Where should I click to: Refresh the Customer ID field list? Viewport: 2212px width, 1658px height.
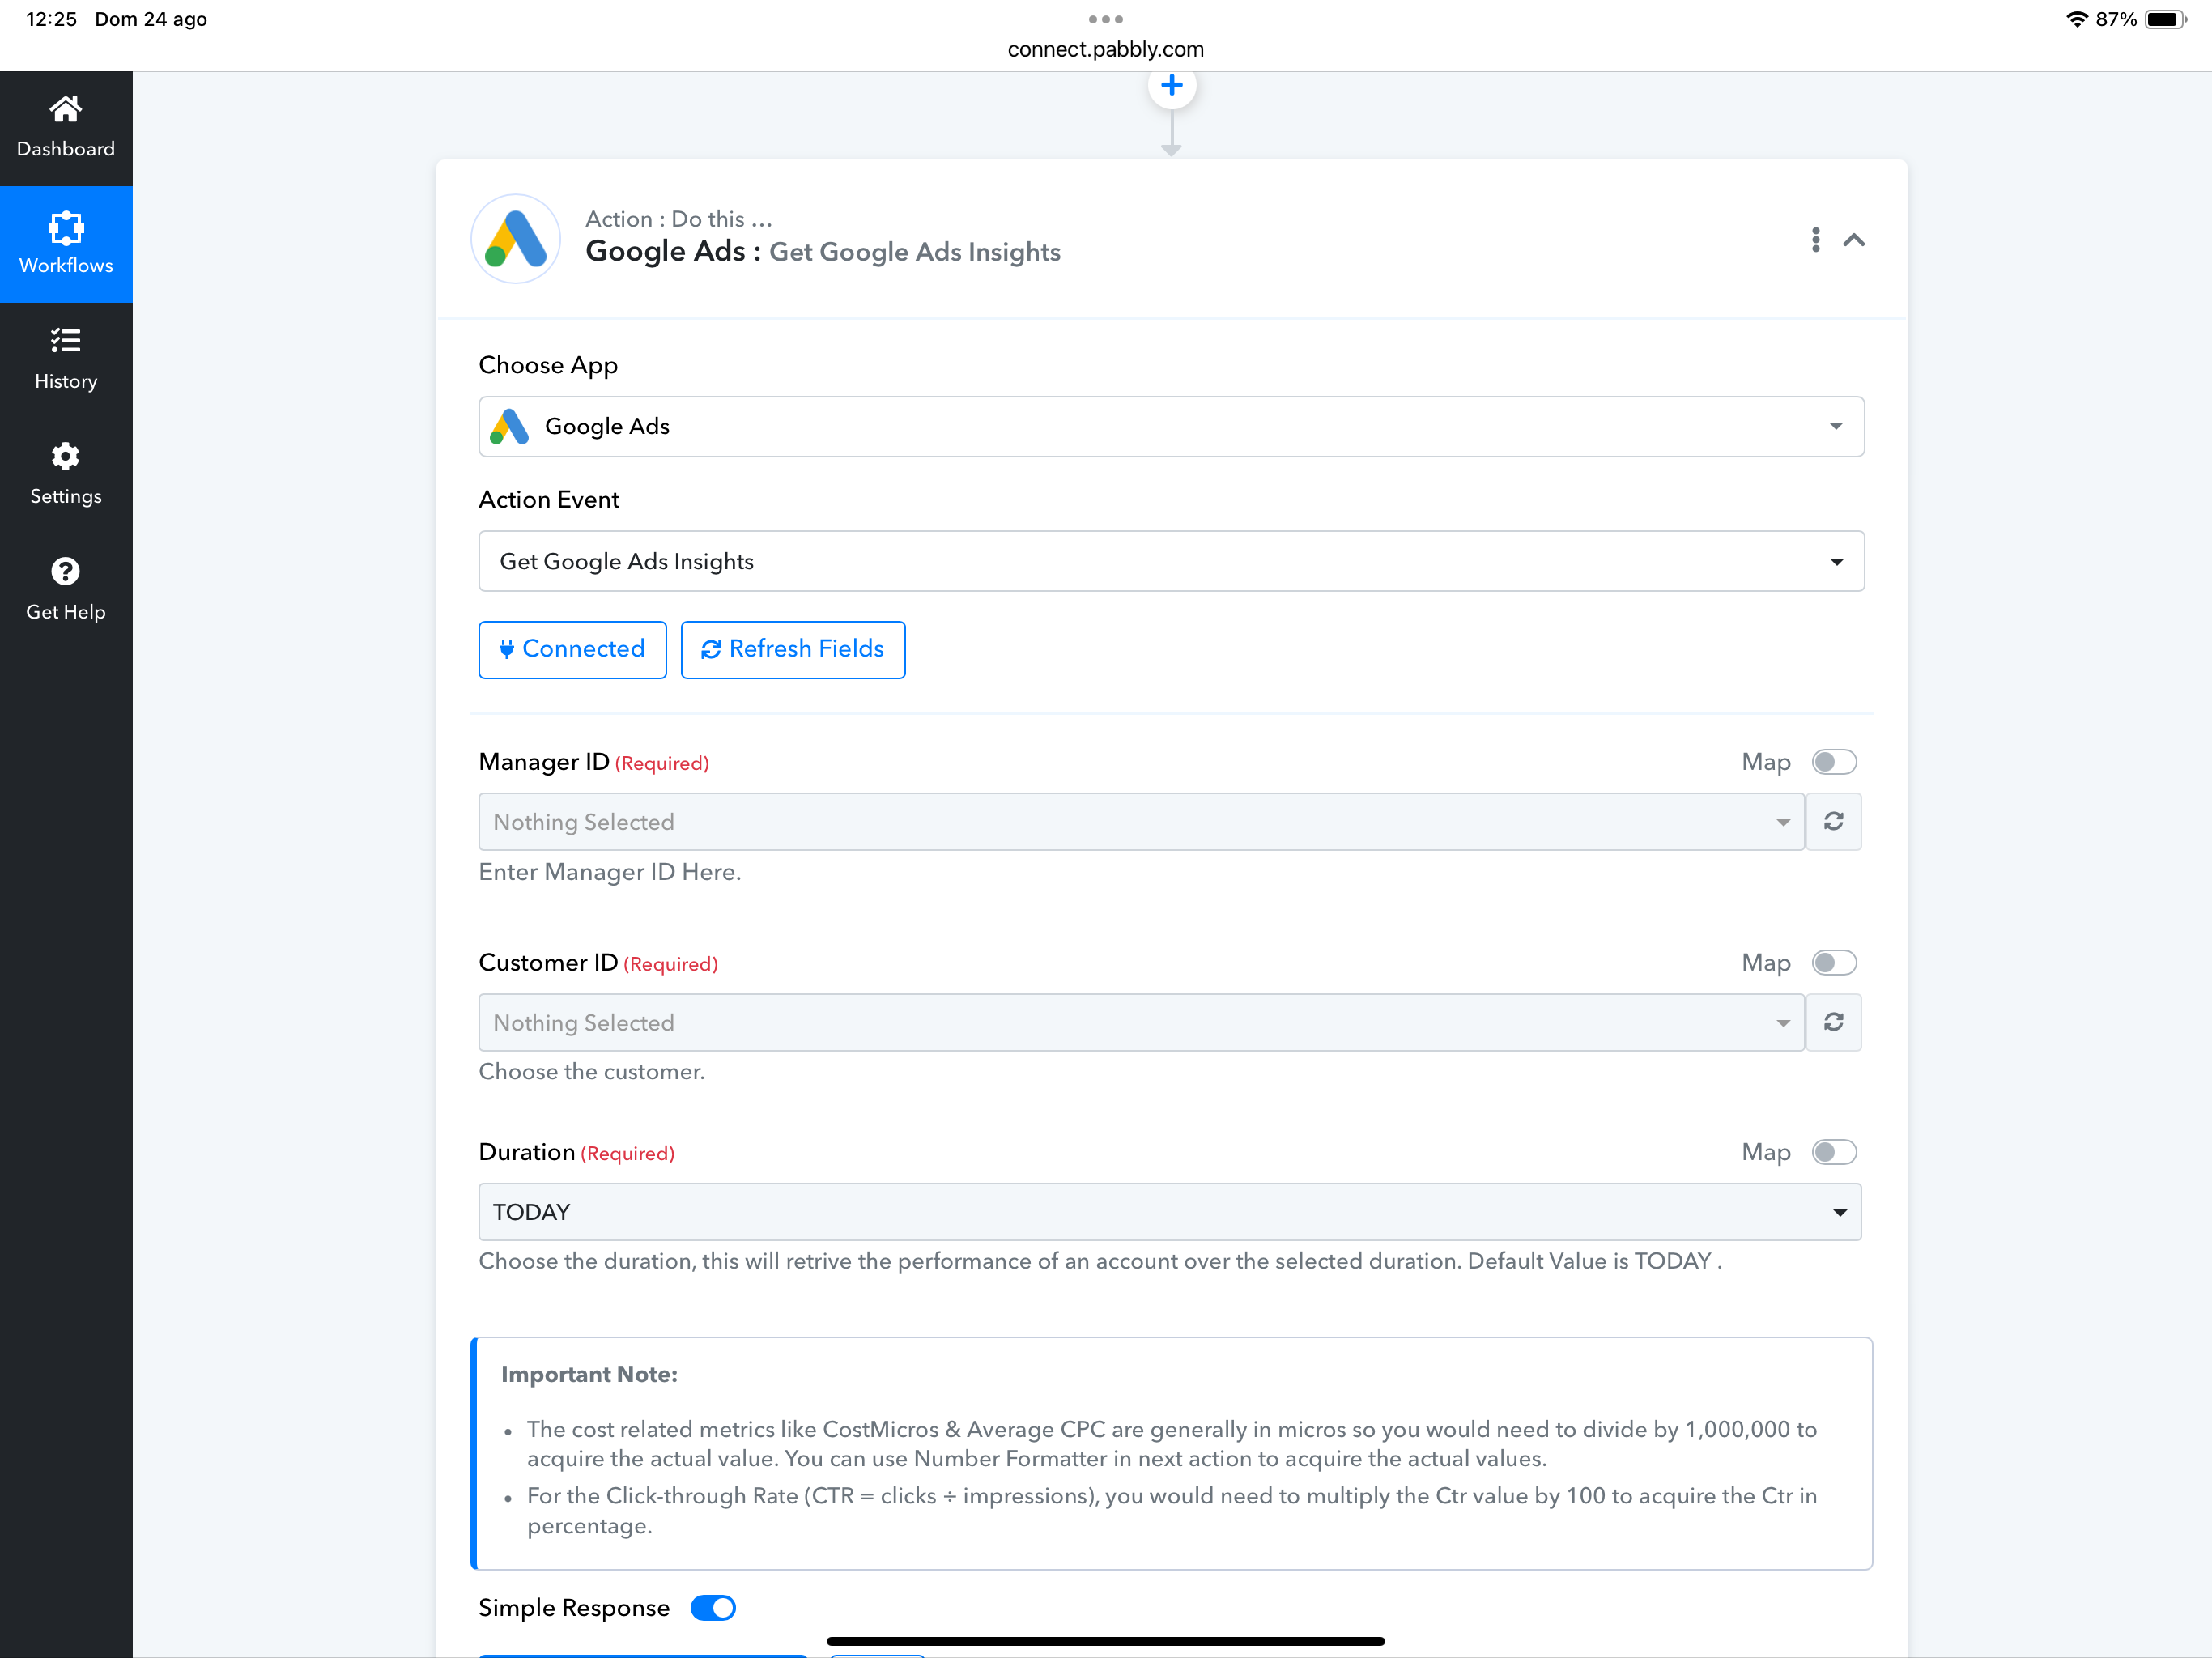pyautogui.click(x=1833, y=1022)
